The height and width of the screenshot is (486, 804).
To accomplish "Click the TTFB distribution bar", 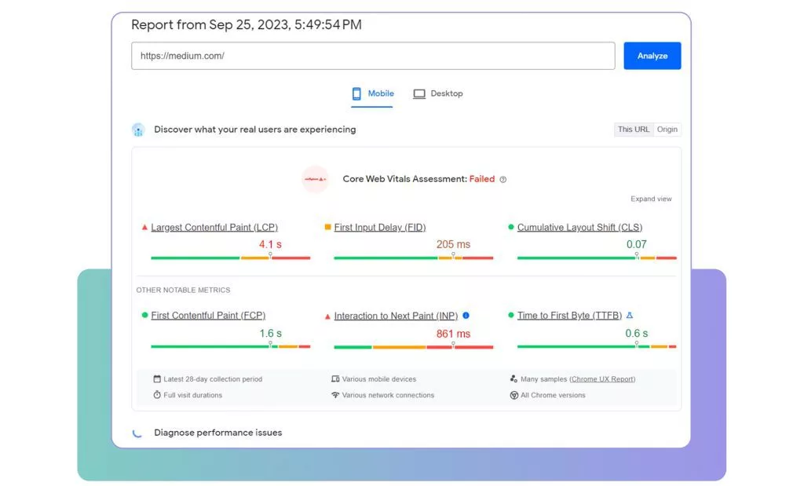I will pos(597,346).
